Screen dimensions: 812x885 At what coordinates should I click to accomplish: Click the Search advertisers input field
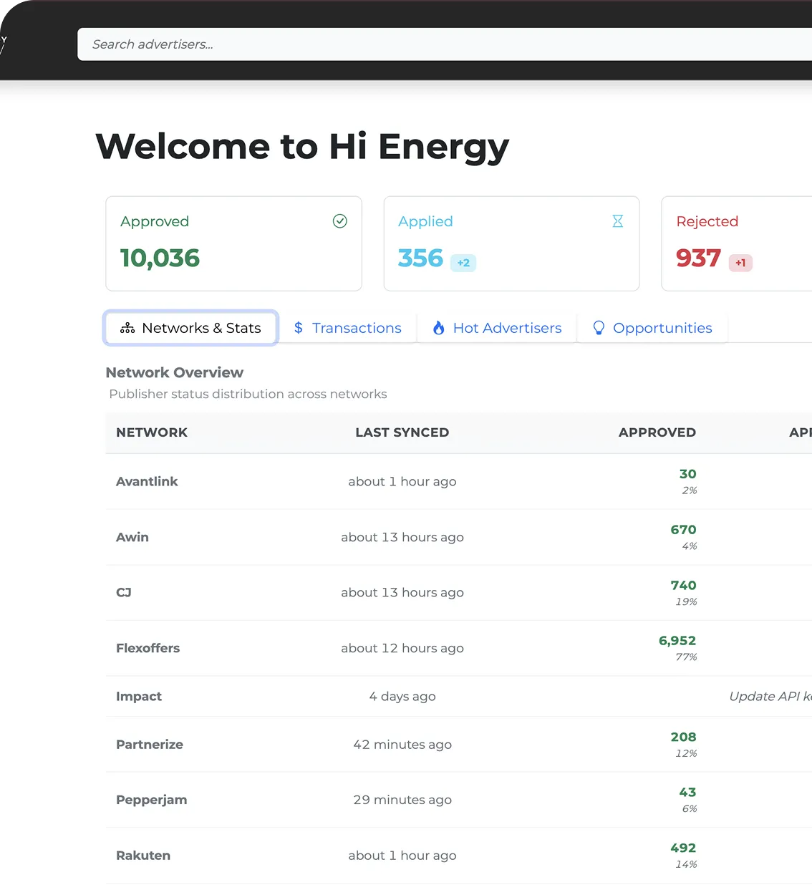click(445, 44)
